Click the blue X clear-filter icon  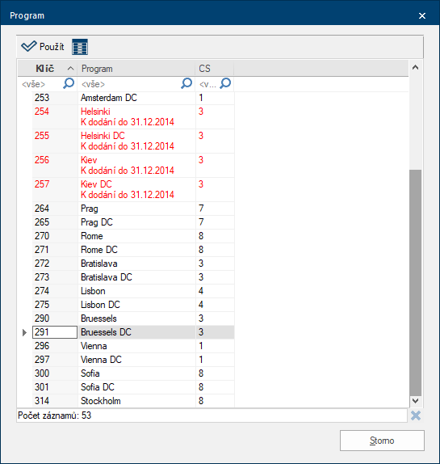tap(416, 415)
